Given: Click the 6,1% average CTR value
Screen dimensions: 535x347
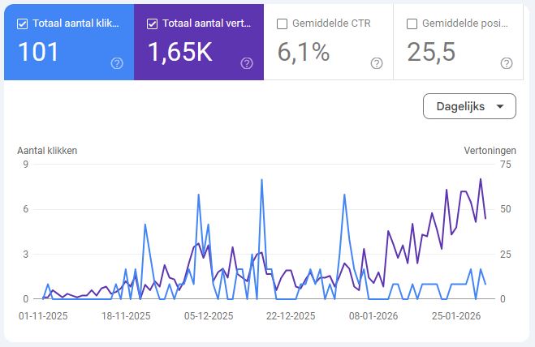Looking at the screenshot, I should [304, 53].
